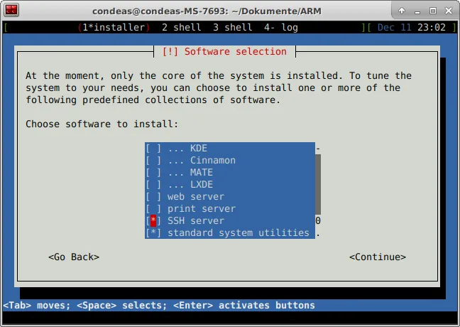The image size is (460, 327).
Task: Activate the Continue button
Action: (378, 257)
